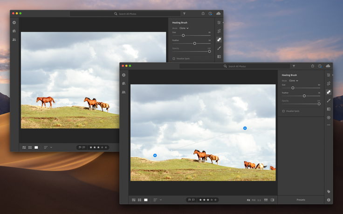Screen dimensions: 343x214
Task: Select Radial Gradient tool in front window
Action: coord(329,118)
